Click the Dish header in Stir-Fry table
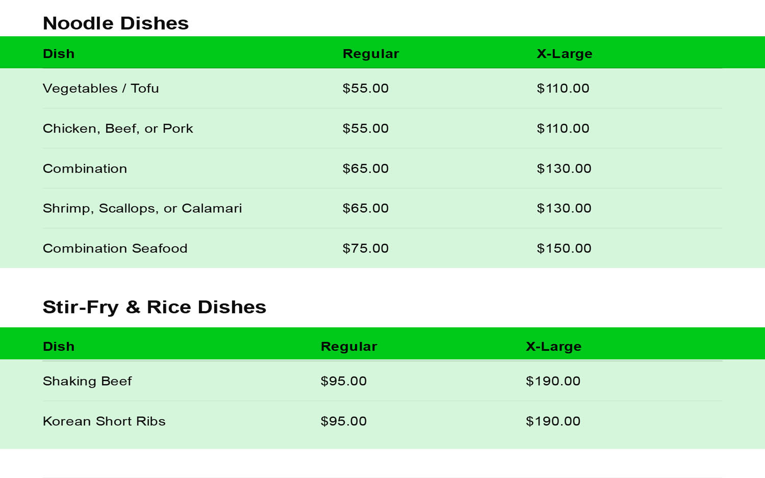The image size is (765, 478). tap(59, 347)
